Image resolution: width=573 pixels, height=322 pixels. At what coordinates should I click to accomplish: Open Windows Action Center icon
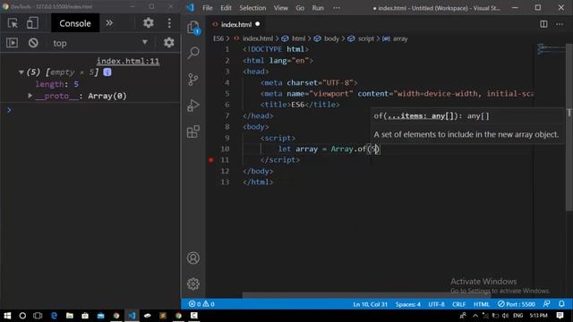tap(560, 316)
